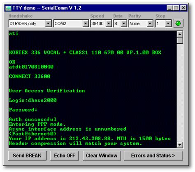The width and height of the screenshot is (195, 172).
Task: Click the TTY demo application icon in title bar
Action: 8,8
